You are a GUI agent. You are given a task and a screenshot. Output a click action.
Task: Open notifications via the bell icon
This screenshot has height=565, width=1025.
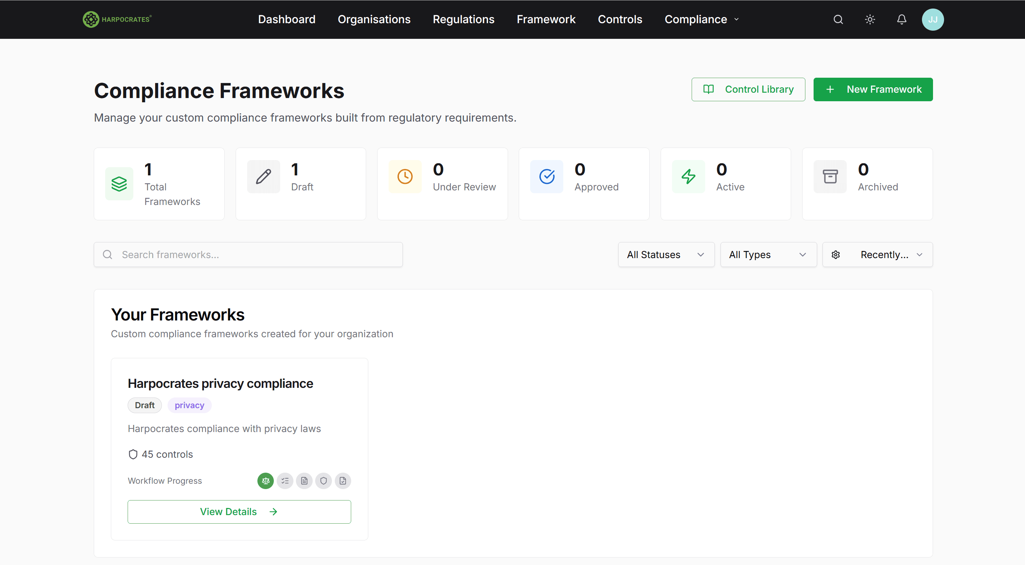[x=901, y=19]
